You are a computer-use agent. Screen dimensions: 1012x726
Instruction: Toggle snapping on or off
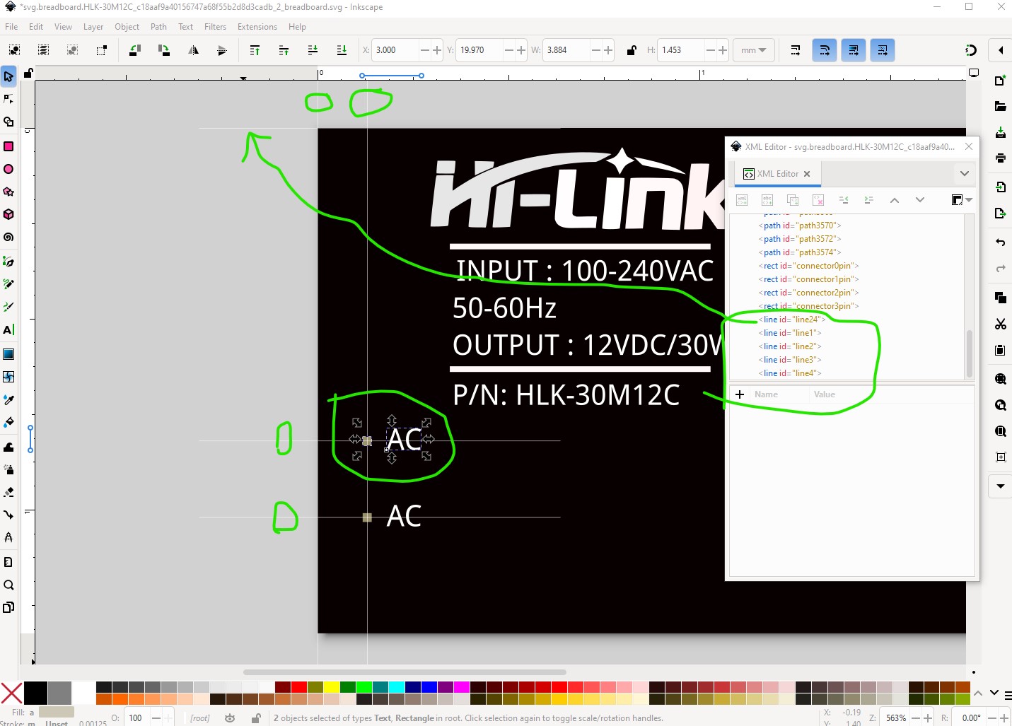970,50
